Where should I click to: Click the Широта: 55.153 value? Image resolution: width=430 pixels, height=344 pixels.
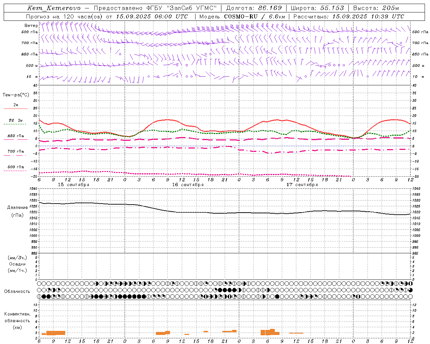317,8
